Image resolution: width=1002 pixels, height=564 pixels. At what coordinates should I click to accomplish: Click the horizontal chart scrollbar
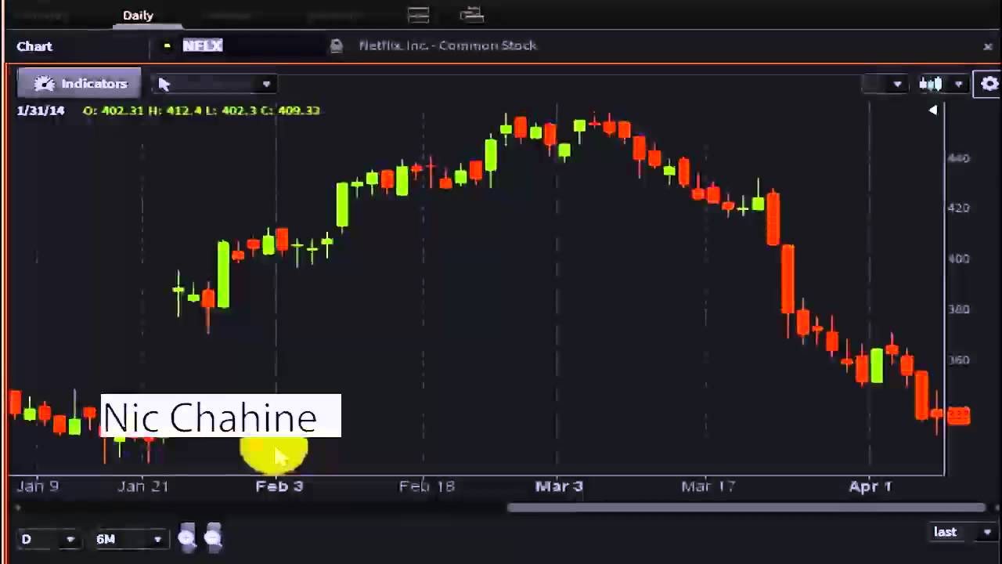[746, 508]
